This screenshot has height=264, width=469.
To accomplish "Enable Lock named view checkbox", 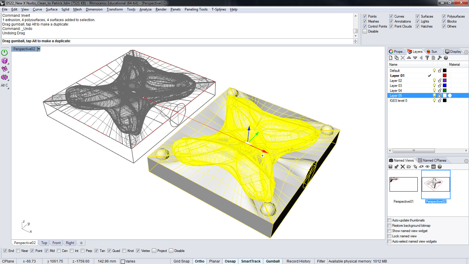I will tap(390, 236).
